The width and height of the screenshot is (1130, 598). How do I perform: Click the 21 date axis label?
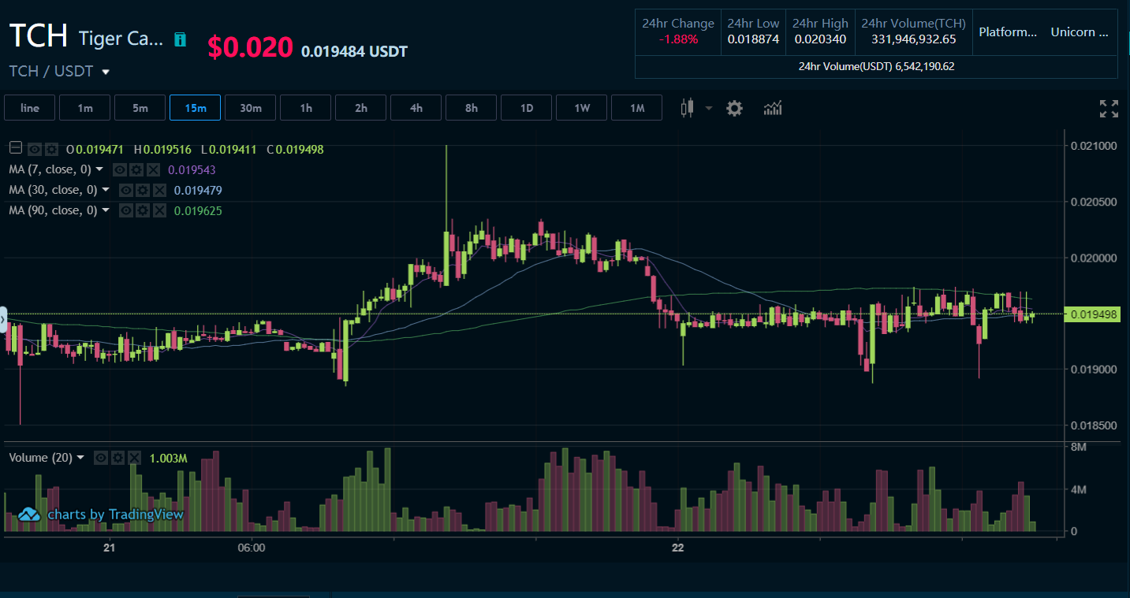109,547
